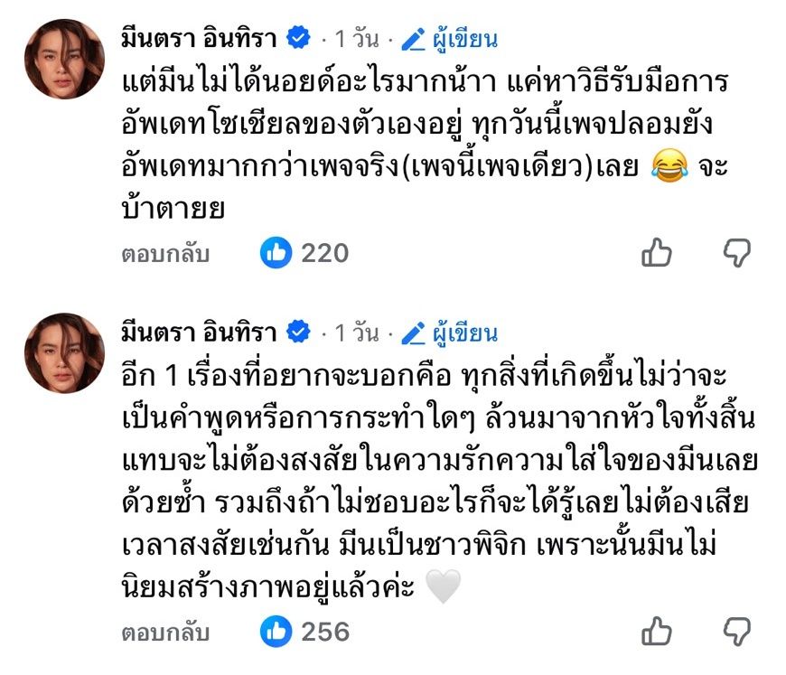This screenshot has width=786, height=675.
Task: View who reacted via the 256 count
Action: 324,632
